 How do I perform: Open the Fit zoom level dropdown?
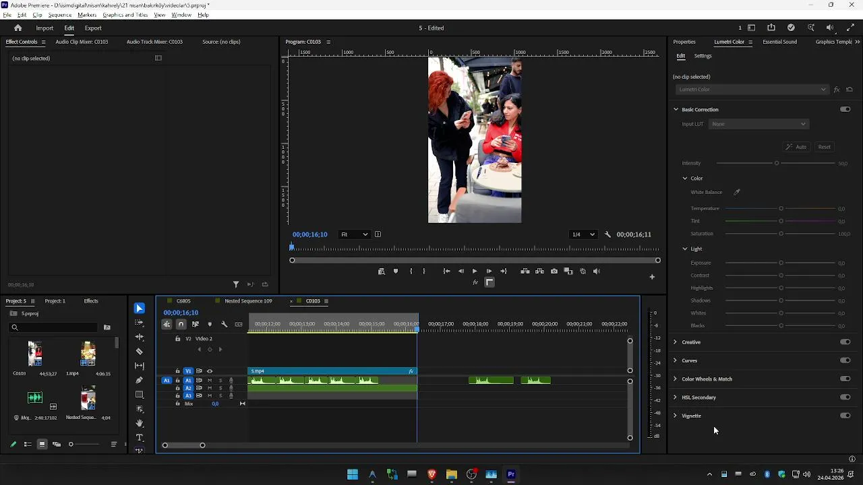[x=354, y=234]
